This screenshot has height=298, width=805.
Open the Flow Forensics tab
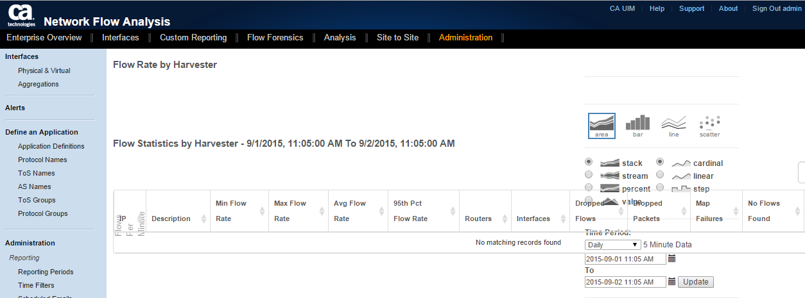[275, 38]
